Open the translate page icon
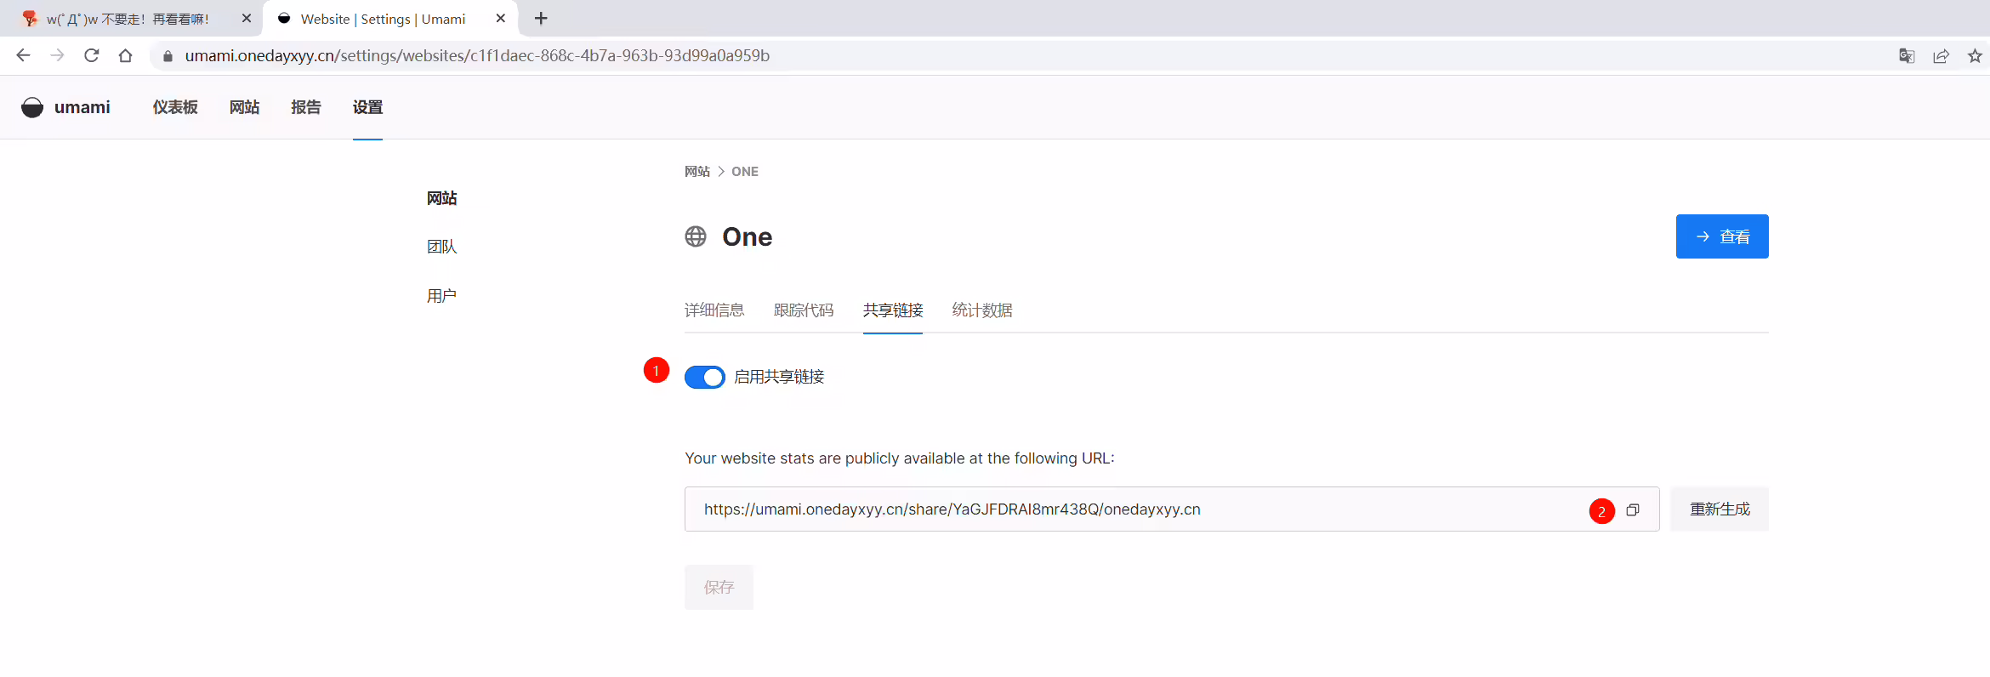Viewport: 1990px width, 677px height. pos(1907,56)
